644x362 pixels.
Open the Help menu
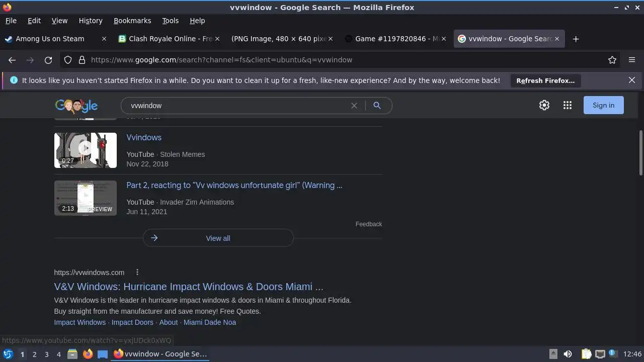(x=197, y=21)
